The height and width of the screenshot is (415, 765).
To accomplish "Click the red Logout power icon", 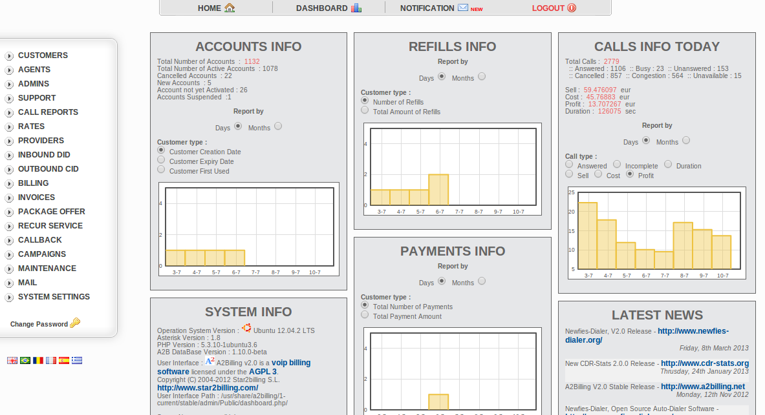I will pyautogui.click(x=572, y=8).
